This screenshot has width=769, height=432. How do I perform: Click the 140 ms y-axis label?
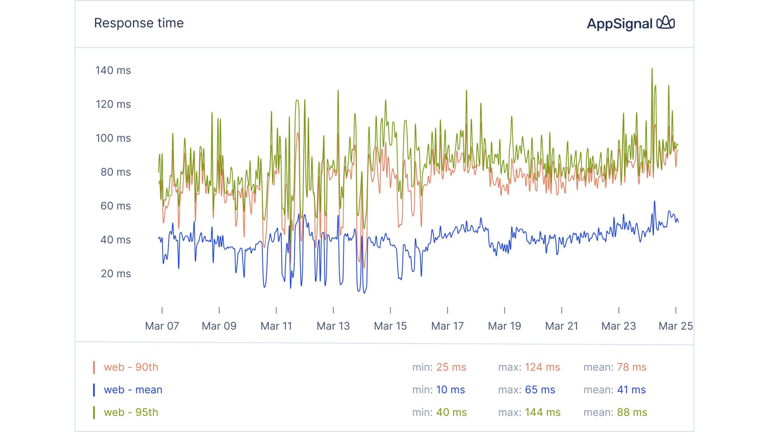[x=113, y=70]
